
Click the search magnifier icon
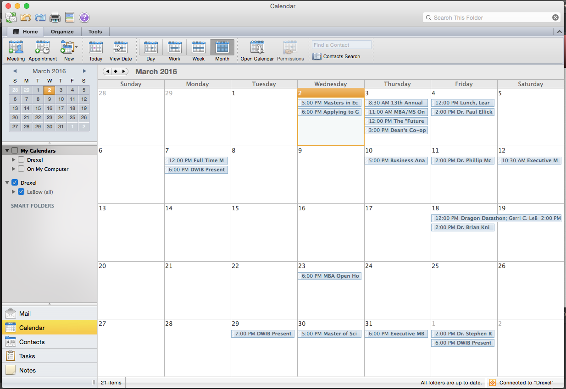(x=429, y=17)
